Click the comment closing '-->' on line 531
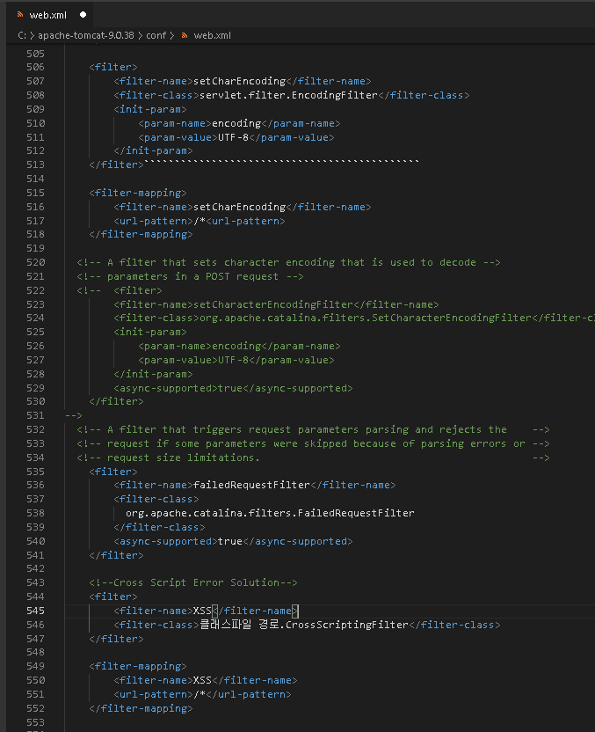This screenshot has height=732, width=595. [73, 415]
